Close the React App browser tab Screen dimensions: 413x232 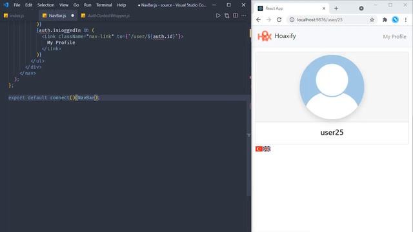coord(324,8)
